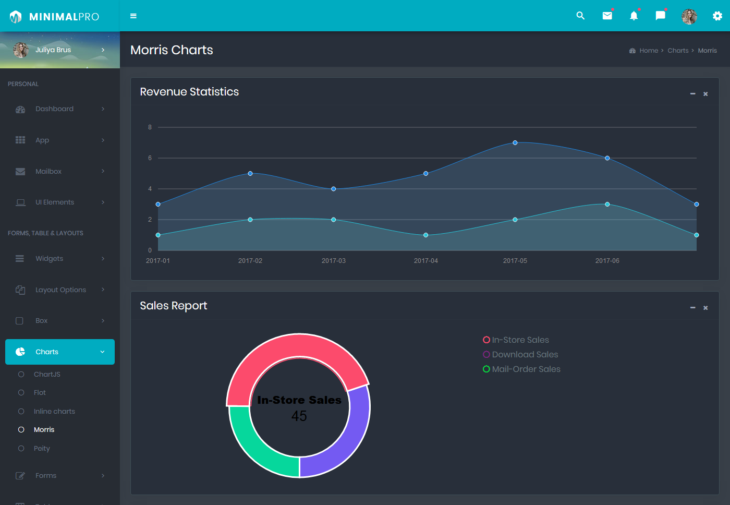Open mail envelope icon in header
The width and height of the screenshot is (730, 505).
[607, 16]
